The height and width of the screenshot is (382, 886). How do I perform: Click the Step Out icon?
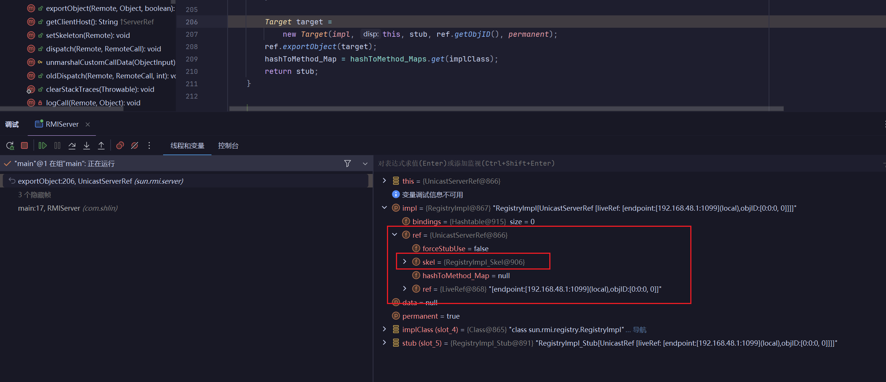[101, 145]
